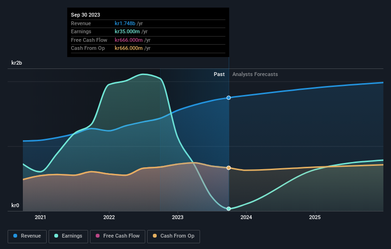391x249 pixels.
Task: Click the blue Revenue legend dot
Action: point(15,236)
